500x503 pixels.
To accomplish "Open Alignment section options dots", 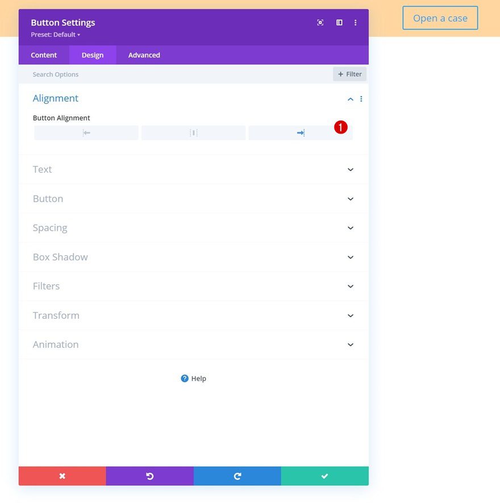I will [361, 99].
